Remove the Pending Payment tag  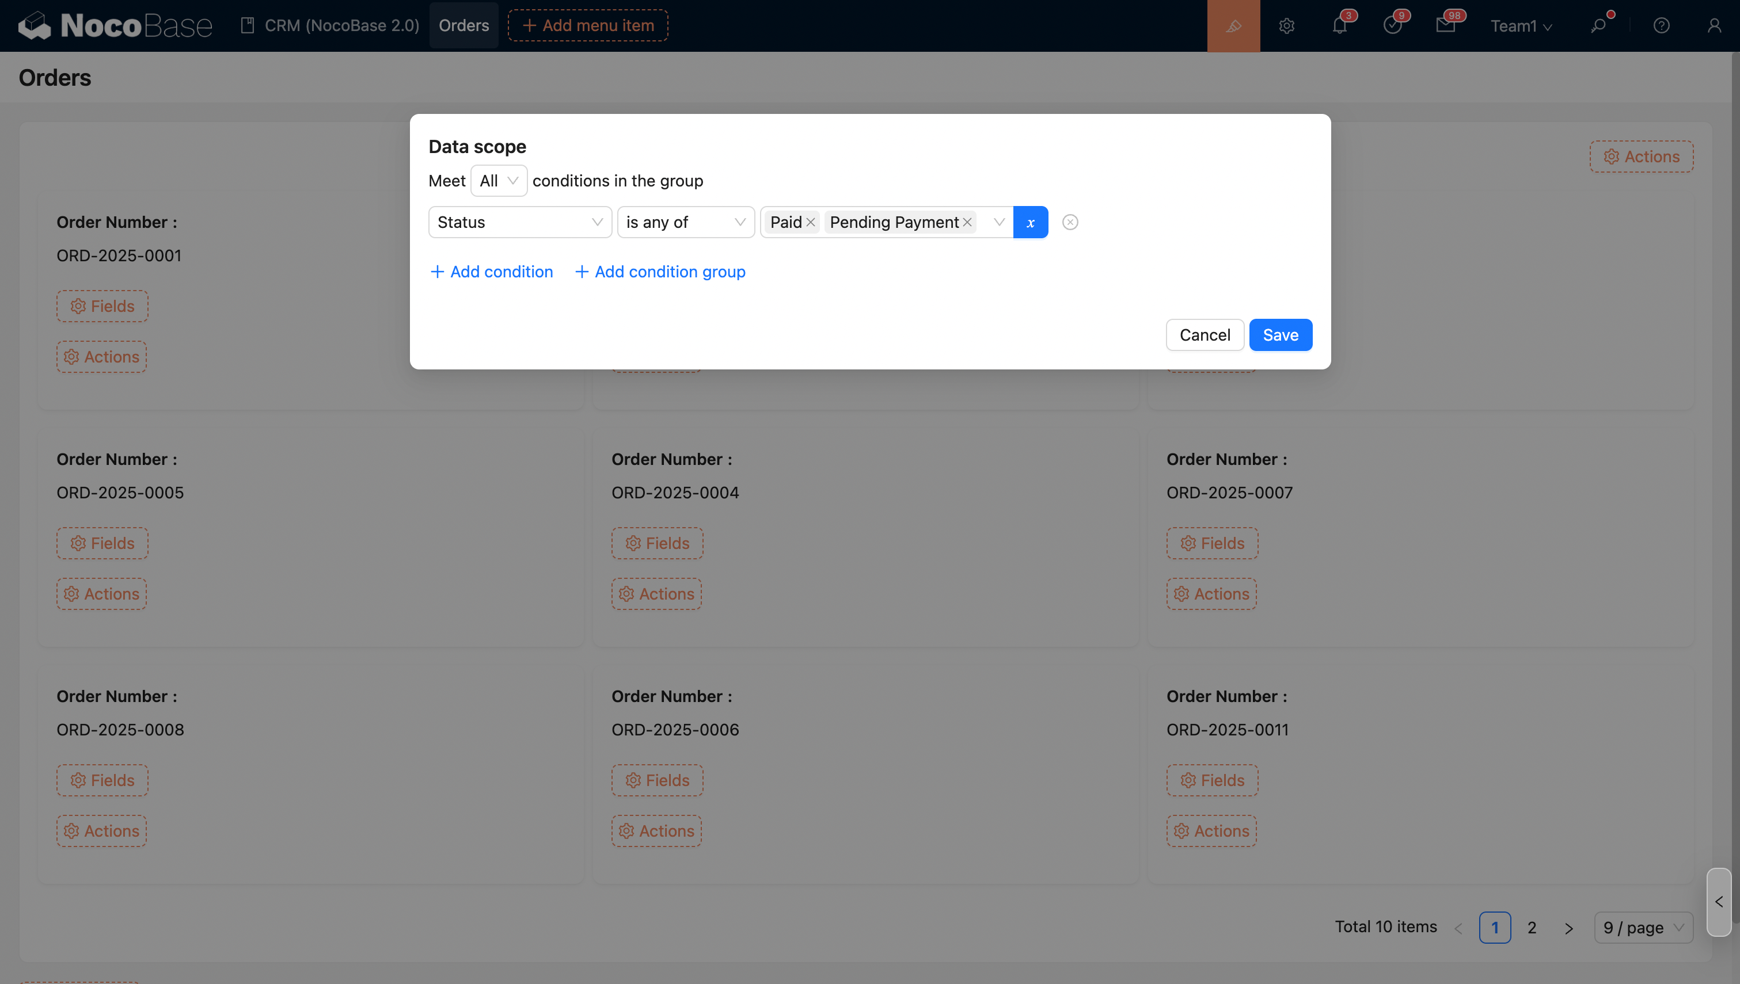(967, 222)
